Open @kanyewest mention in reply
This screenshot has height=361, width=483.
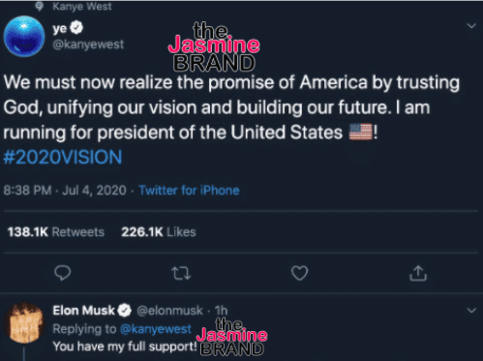[156, 329]
